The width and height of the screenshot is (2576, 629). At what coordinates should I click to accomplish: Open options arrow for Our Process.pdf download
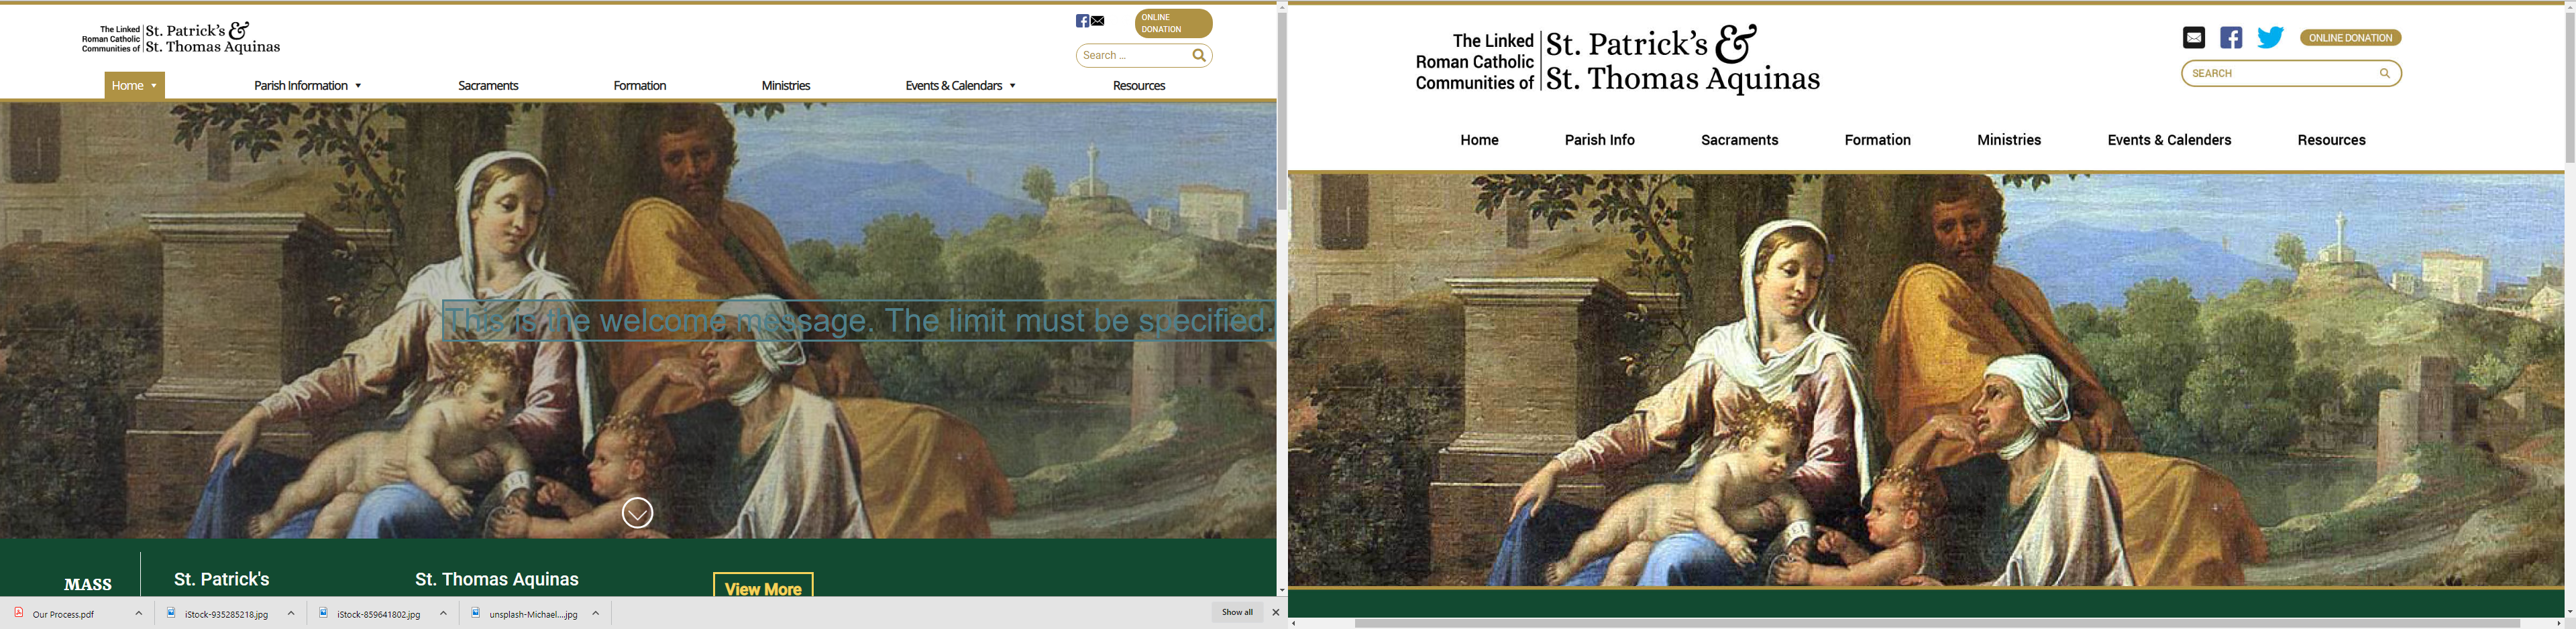pyautogui.click(x=139, y=614)
